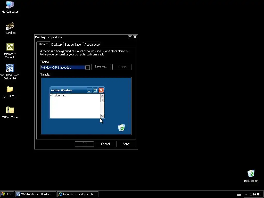Click the Apply button
This screenshot has width=264, height=198.
click(126, 144)
